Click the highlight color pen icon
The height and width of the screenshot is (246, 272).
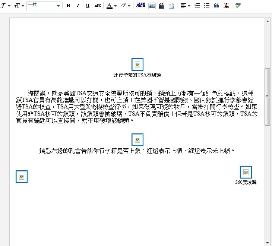123,6
